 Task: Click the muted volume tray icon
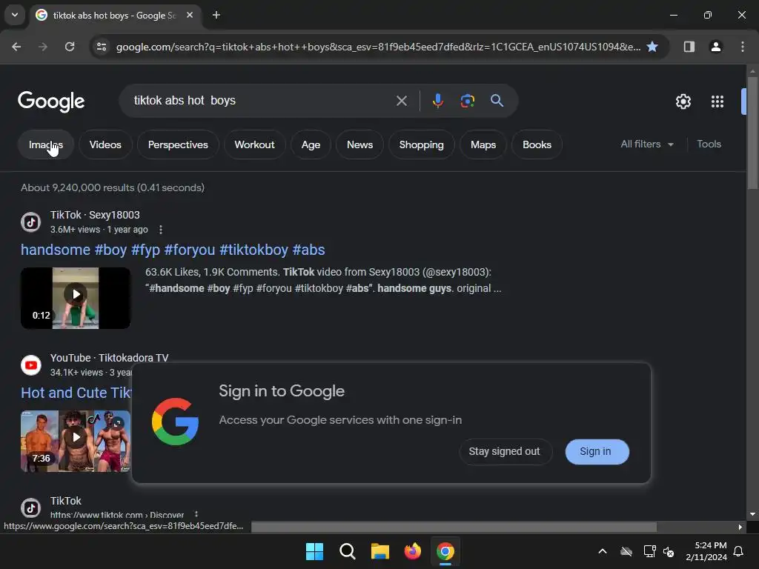pyautogui.click(x=669, y=551)
